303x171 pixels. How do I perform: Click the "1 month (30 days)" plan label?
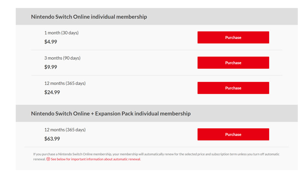pyautogui.click(x=61, y=33)
